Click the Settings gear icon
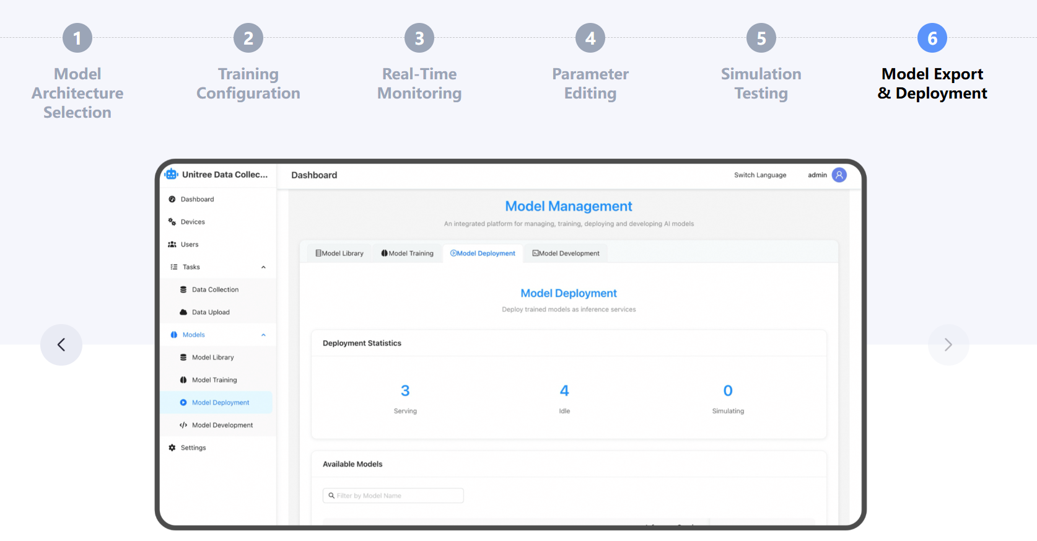Viewport: 1037px width, 541px height. pos(172,448)
